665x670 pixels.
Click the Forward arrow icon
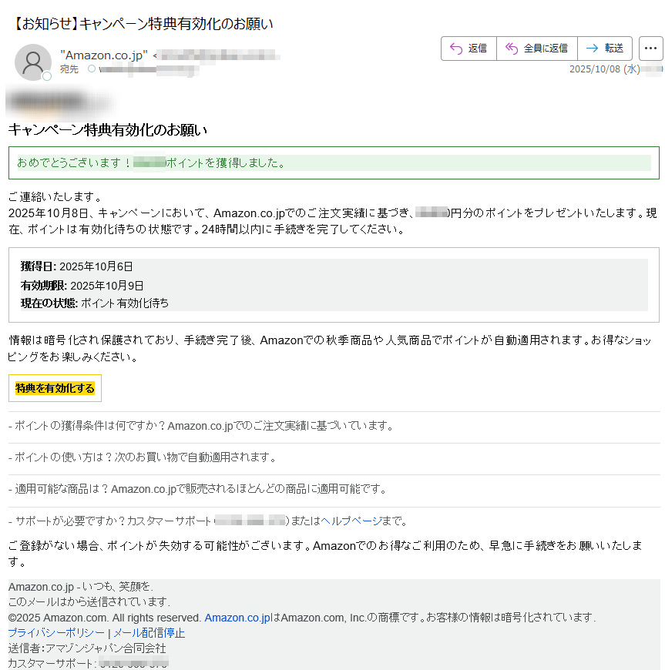591,48
